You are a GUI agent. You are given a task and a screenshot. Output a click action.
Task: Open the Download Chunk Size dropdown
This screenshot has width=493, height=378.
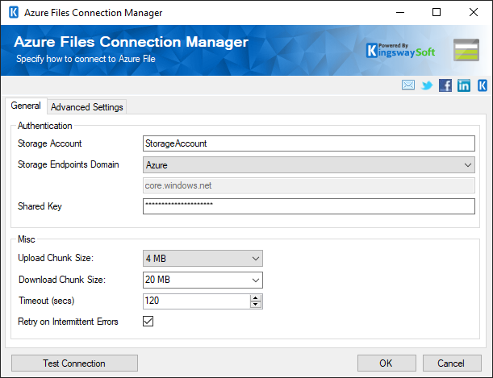pos(203,280)
